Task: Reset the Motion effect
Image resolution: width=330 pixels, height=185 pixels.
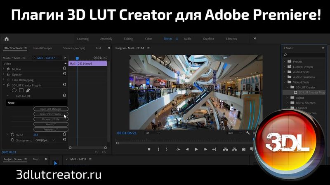Action: (64, 68)
